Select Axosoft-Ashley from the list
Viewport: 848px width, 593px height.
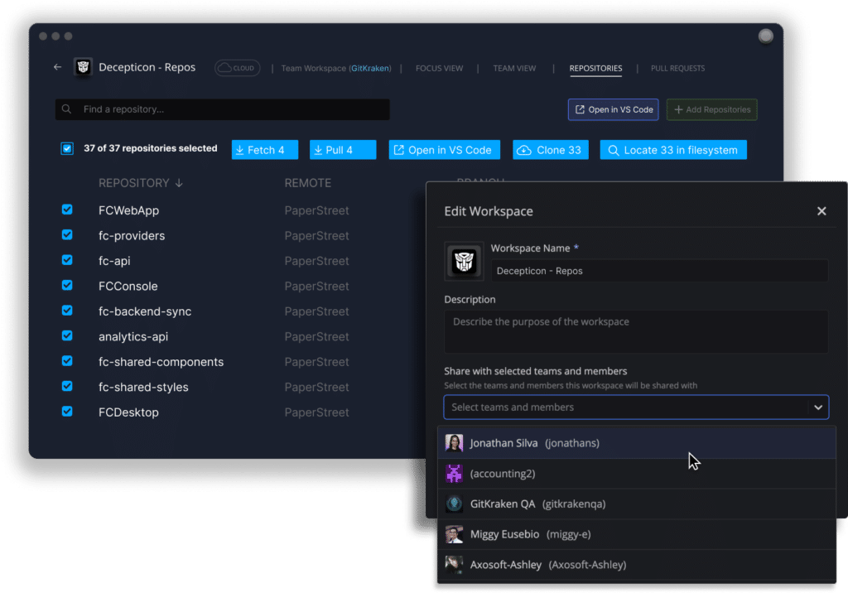pyautogui.click(x=637, y=564)
